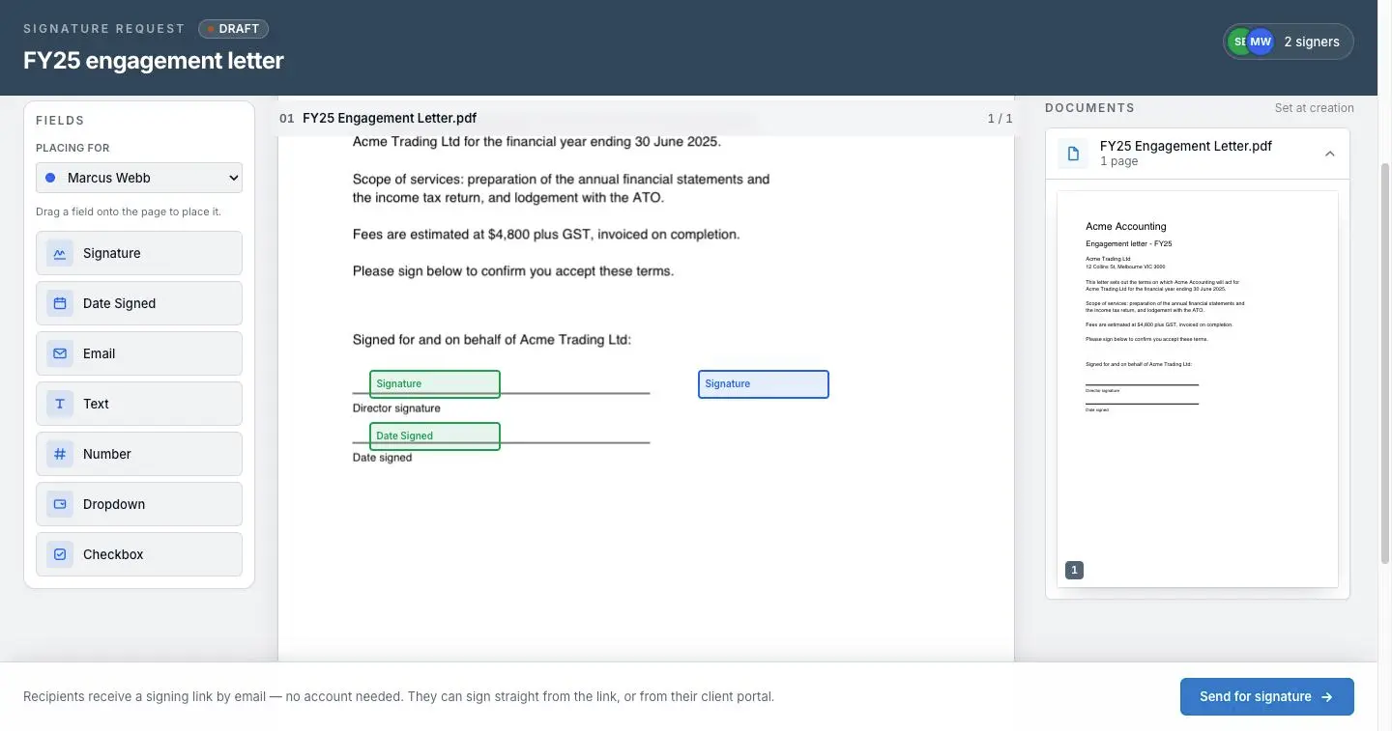This screenshot has width=1392, height=731.
Task: Click the Email envelope icon
Action: (x=60, y=353)
